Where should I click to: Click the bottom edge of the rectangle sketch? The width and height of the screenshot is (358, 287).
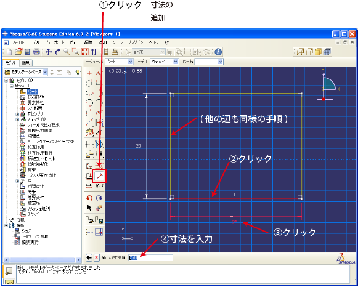pos(236,199)
